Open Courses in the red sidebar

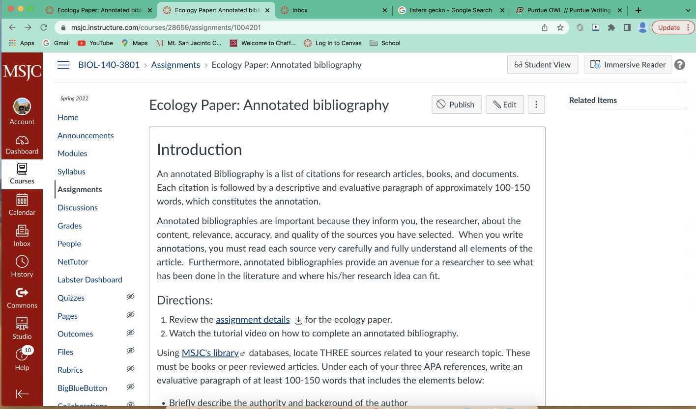22,174
